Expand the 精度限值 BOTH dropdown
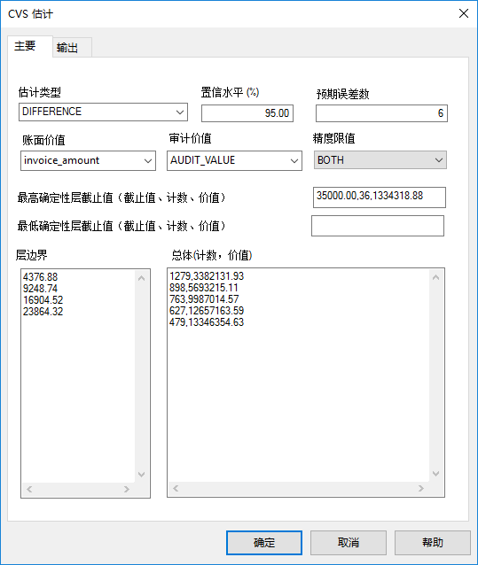The image size is (478, 565). pos(380,160)
